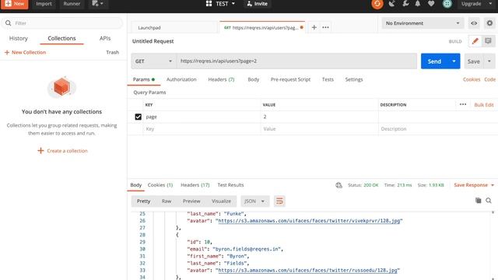Switch to response Headers (17) tab
This screenshot has width=498, height=280.
(195, 185)
